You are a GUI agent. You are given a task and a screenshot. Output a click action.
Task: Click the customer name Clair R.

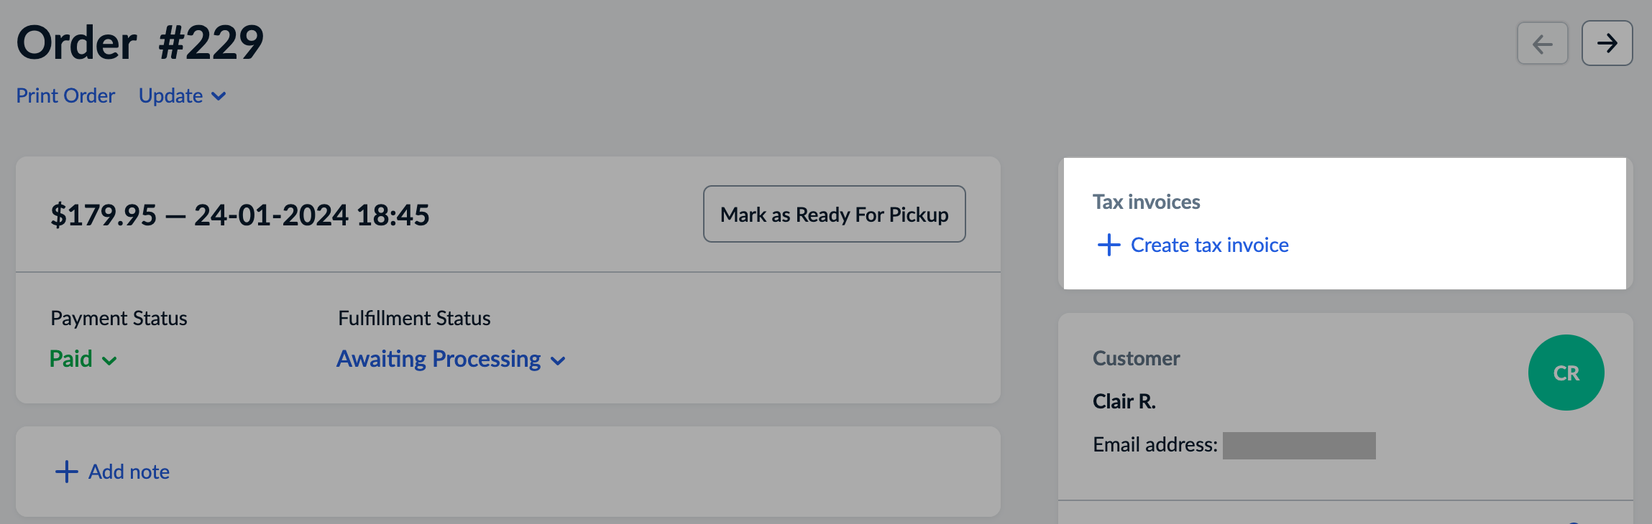1124,401
